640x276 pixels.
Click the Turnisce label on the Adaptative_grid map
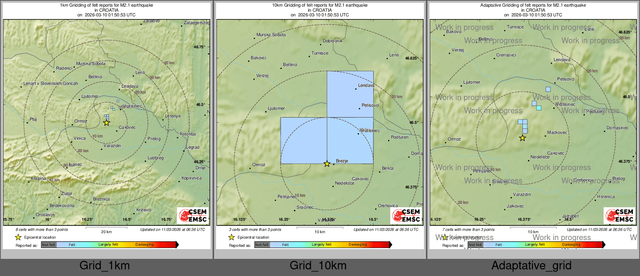pos(515,27)
